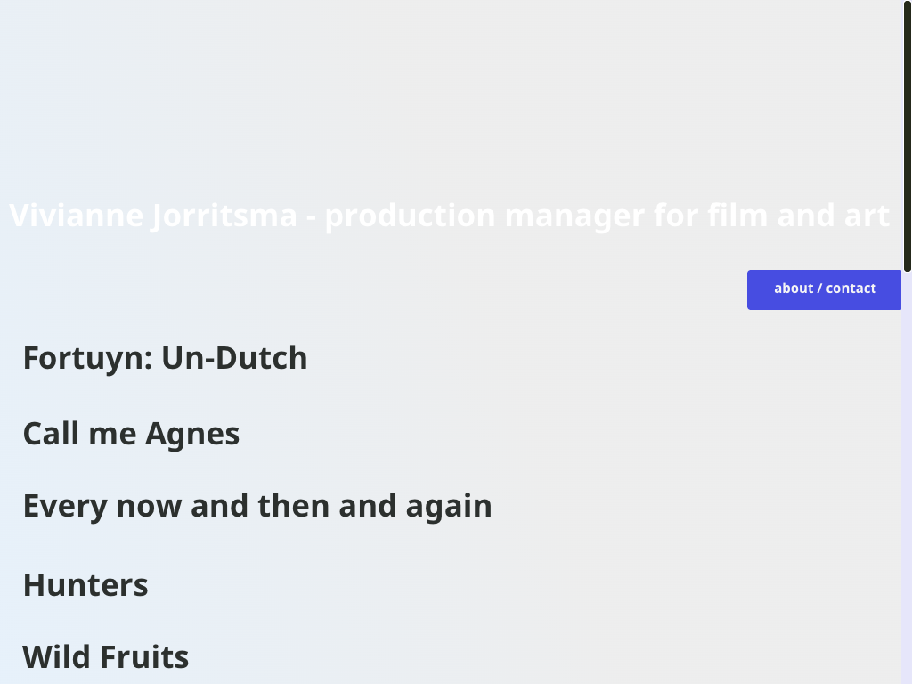Open Every now and then and again

[x=256, y=506]
